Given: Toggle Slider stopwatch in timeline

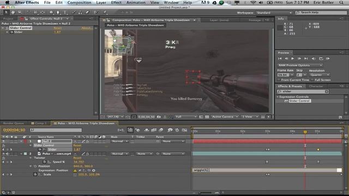Looking at the screenshot, I should 40,150.
